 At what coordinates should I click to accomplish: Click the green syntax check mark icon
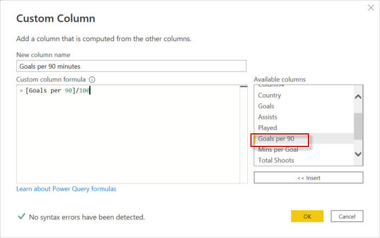pos(21,216)
